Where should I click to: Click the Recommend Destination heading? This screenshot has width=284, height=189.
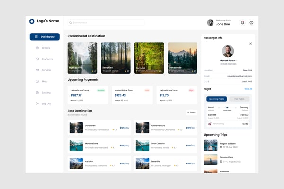point(86,36)
